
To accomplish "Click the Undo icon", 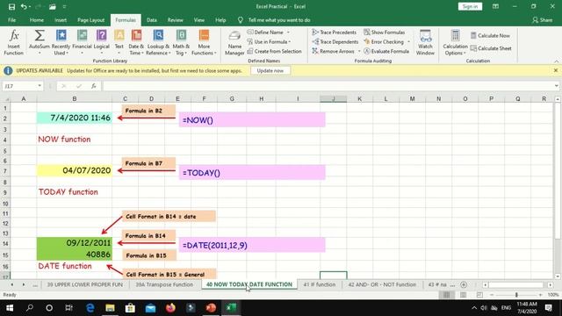I will 24,6.
